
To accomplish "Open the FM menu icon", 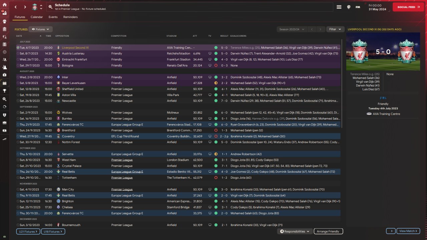I will (x=358, y=7).
